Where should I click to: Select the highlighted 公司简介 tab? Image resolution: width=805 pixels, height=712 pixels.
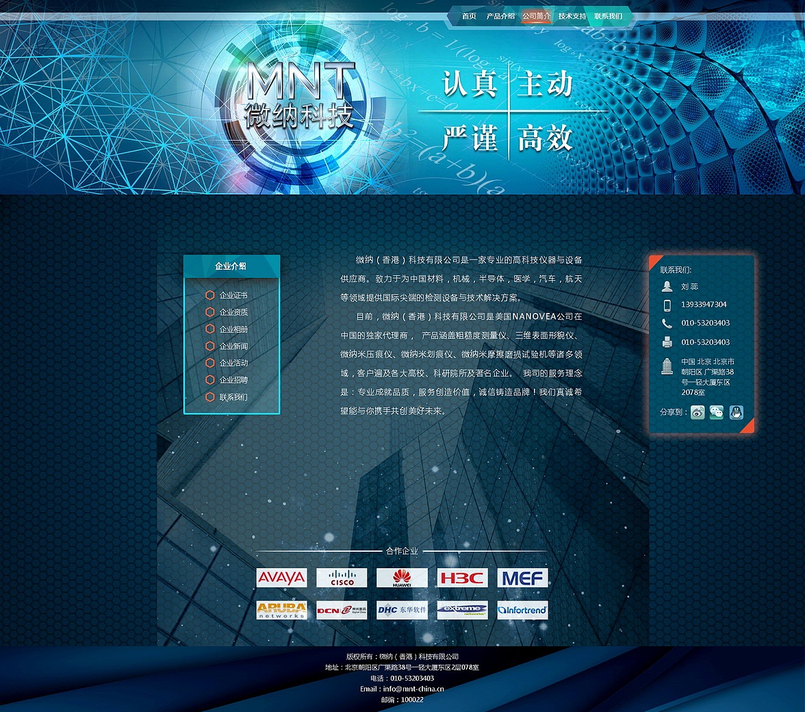pyautogui.click(x=537, y=16)
